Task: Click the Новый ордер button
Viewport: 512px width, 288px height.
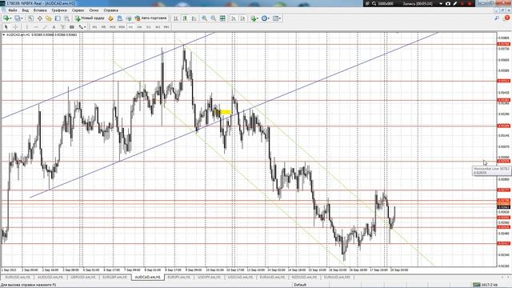Action: point(90,18)
